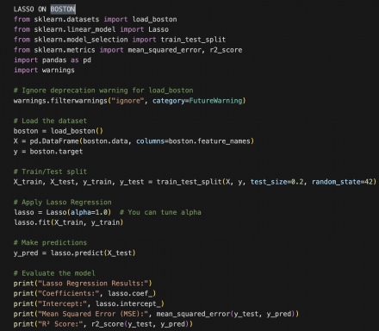This screenshot has height=331, width=379.
Task: Click alpha=1.0 in Lasso constructor
Action: [90, 213]
